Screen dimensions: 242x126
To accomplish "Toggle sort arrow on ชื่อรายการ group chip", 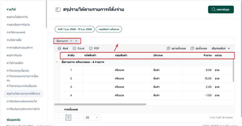I will pos(71,41).
